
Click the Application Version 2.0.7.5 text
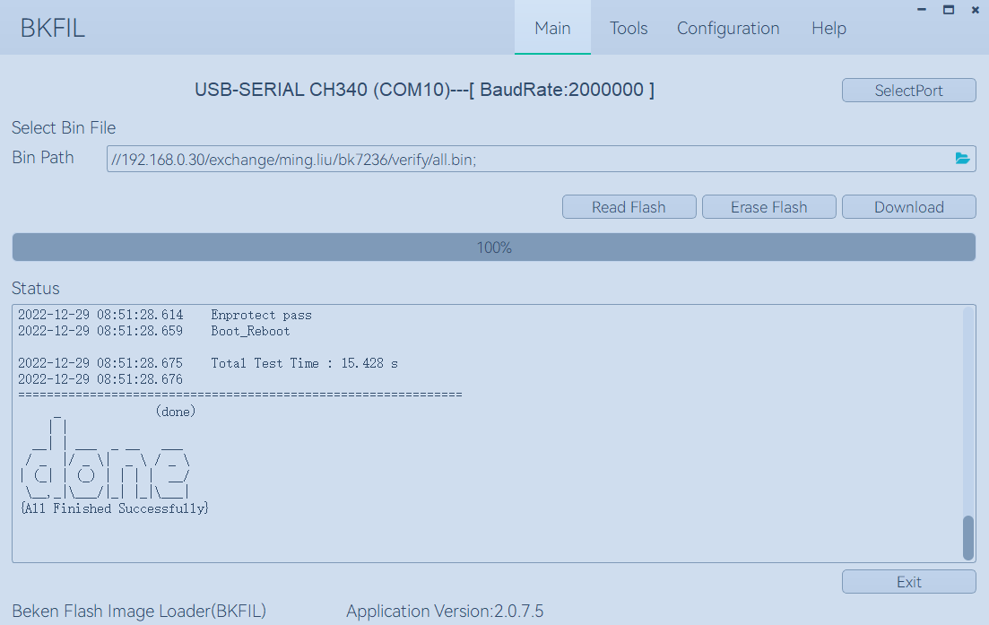445,612
